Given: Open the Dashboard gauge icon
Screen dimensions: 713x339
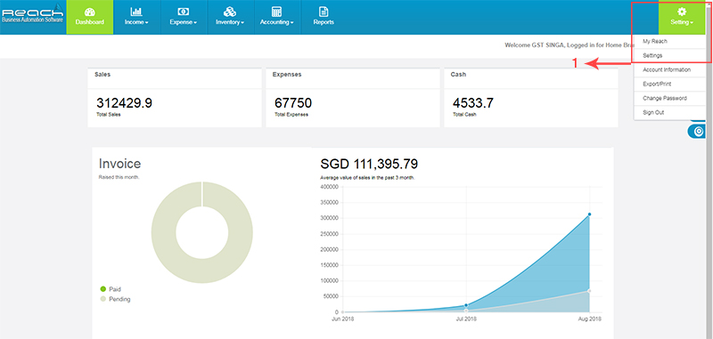Looking at the screenshot, I should click(x=90, y=12).
